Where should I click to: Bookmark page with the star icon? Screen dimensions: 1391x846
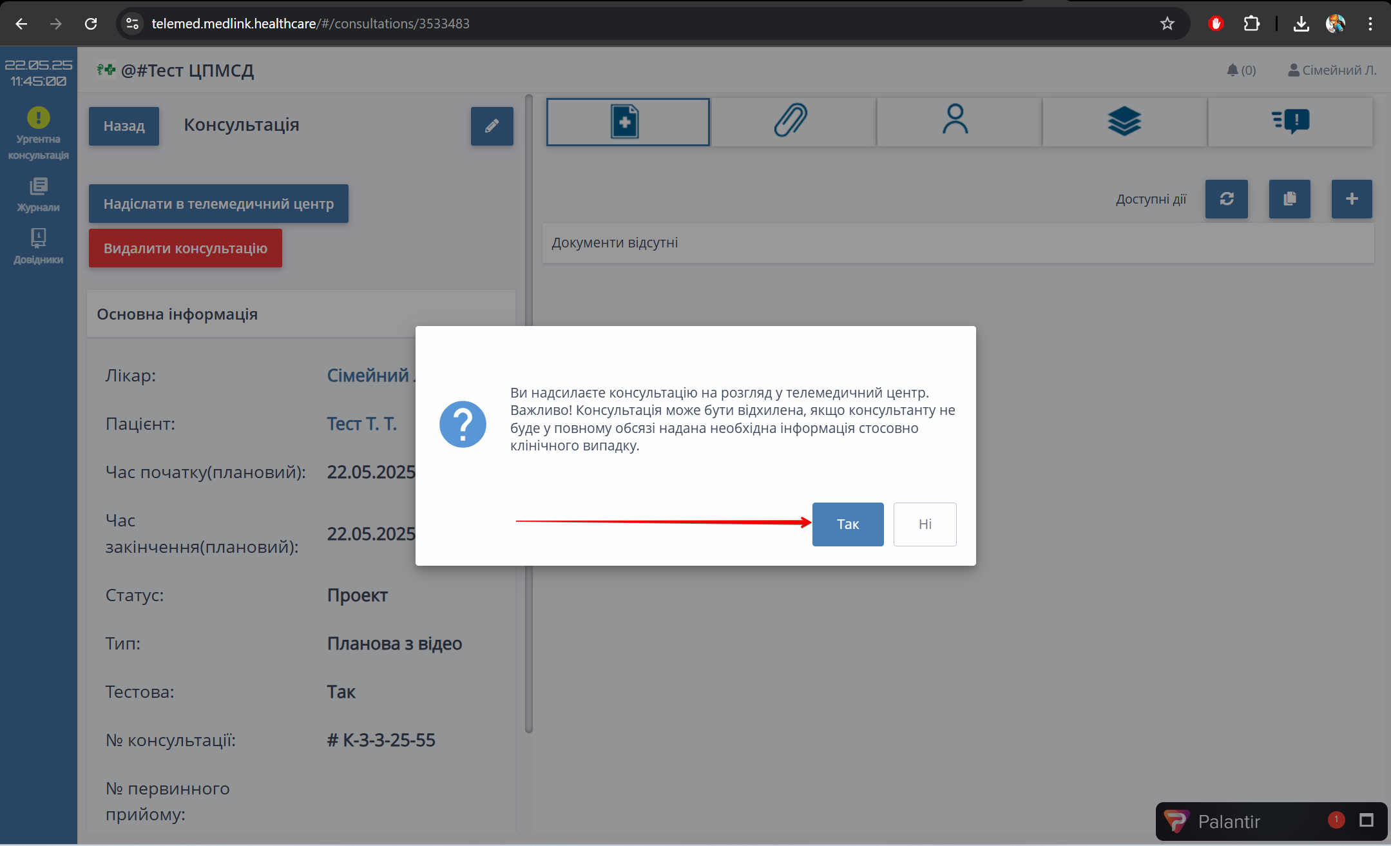tap(1167, 24)
